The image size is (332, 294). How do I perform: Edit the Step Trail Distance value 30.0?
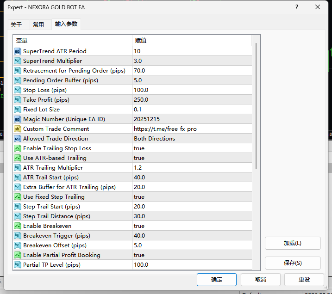(192, 216)
